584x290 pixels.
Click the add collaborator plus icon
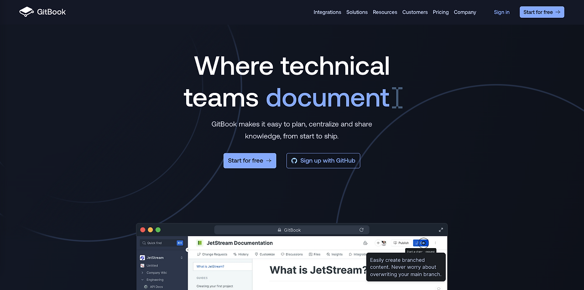(x=378, y=243)
